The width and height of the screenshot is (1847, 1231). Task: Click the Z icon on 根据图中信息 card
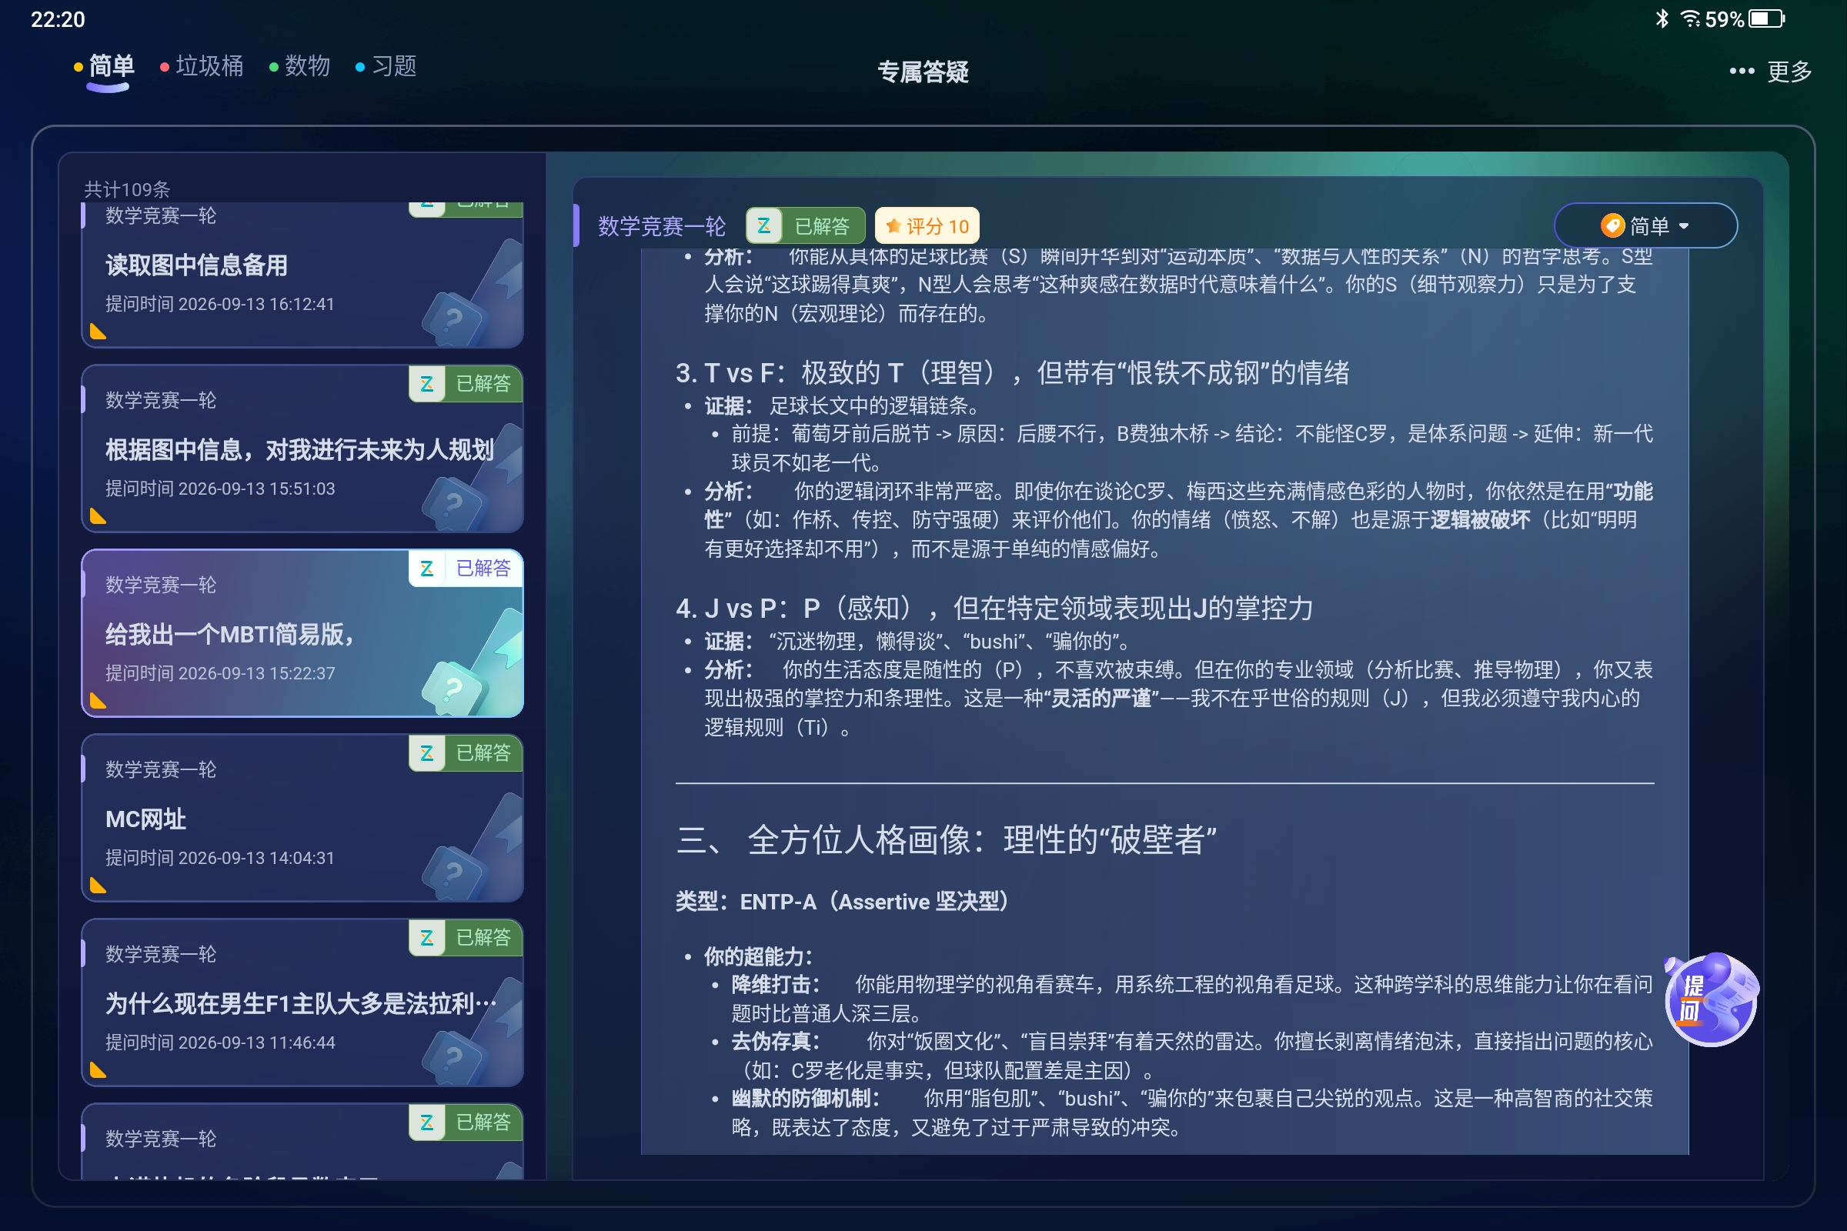(427, 384)
